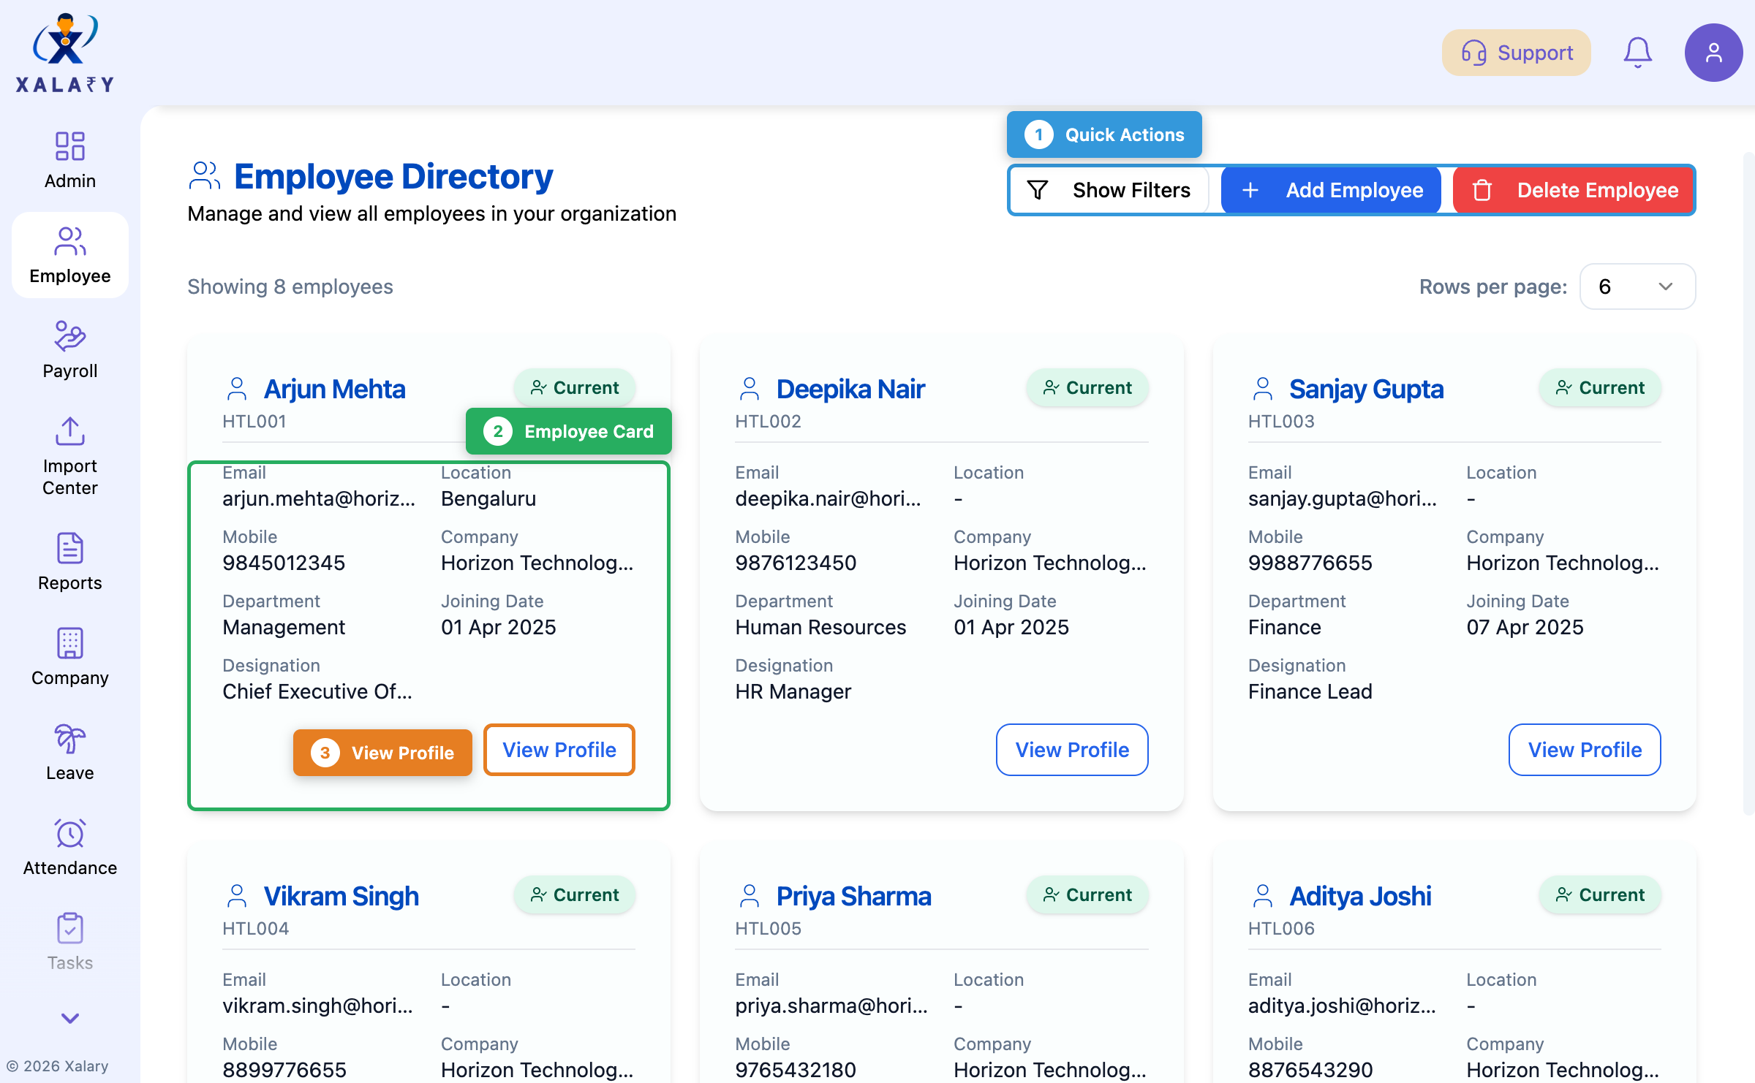Select the Payroll icon in the sidebar
This screenshot has height=1083, width=1755.
pyautogui.click(x=69, y=336)
